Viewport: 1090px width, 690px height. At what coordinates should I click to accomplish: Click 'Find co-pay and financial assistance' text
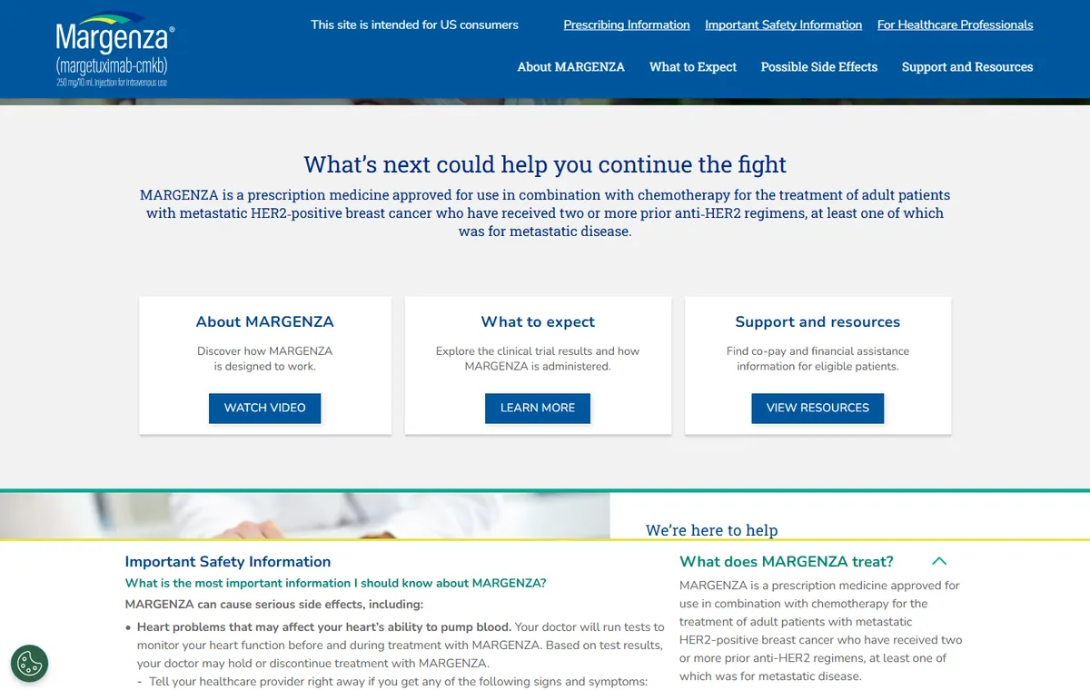[x=817, y=359]
